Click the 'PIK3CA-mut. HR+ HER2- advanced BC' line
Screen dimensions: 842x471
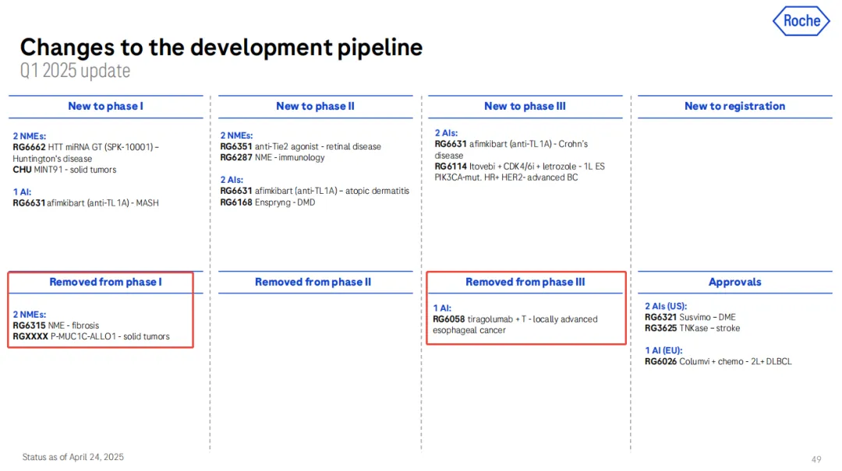pos(506,178)
